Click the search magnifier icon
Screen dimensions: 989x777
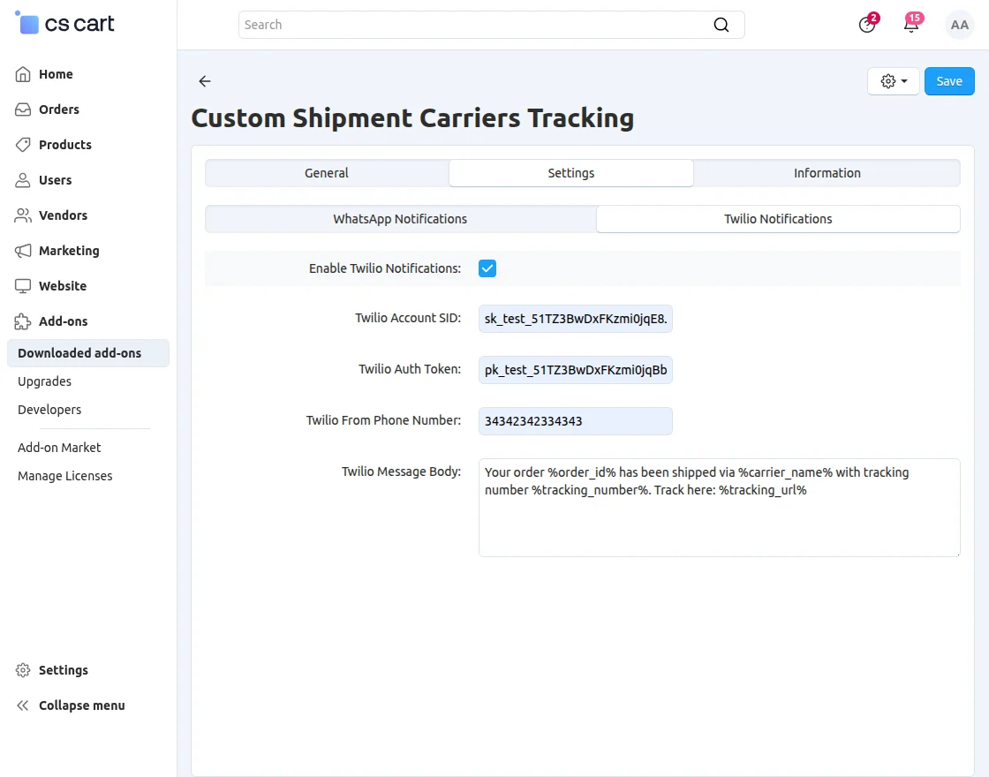pyautogui.click(x=721, y=25)
